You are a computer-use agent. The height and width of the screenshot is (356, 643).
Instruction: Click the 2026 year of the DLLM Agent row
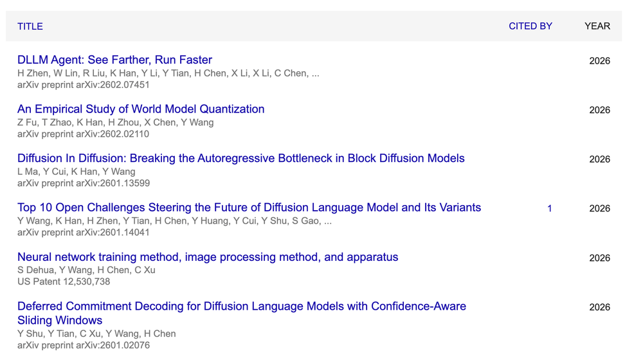(x=599, y=61)
